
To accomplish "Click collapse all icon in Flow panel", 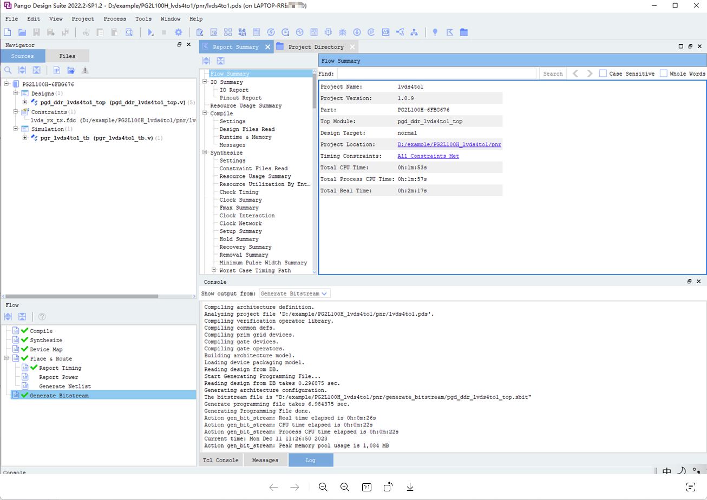I will [22, 317].
